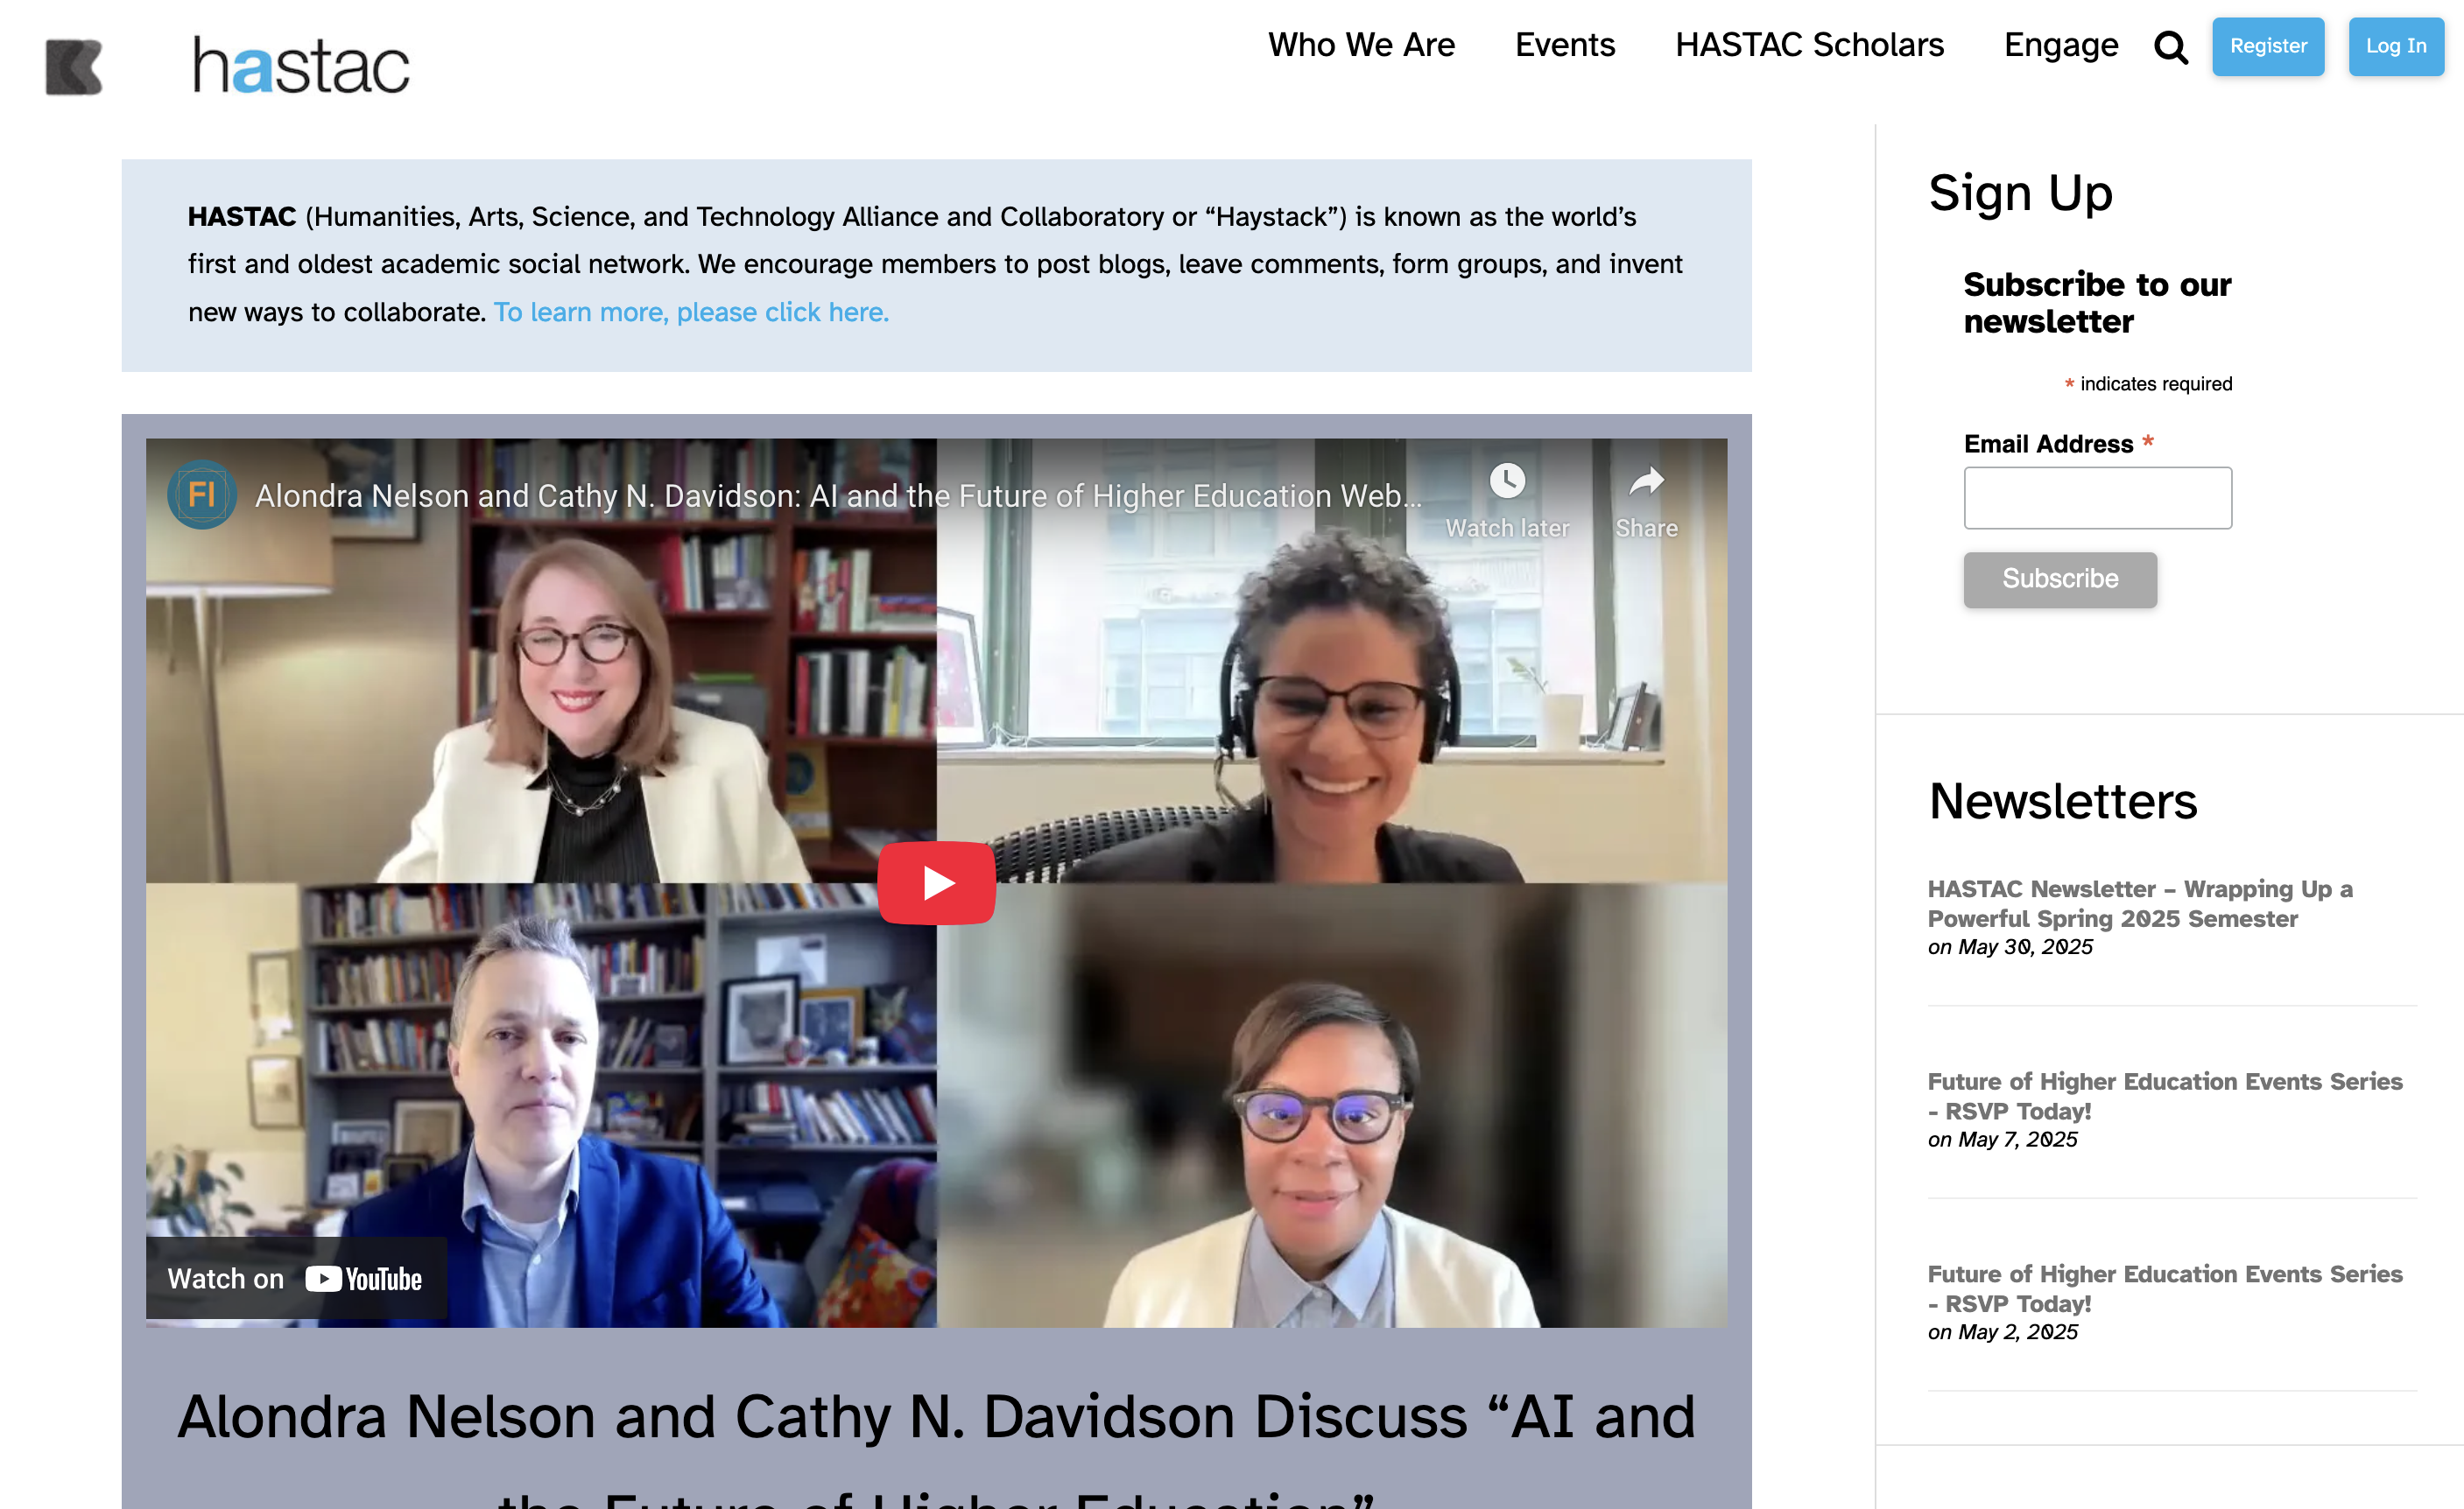Screen dimensions: 2464x1509
Task: Open the Engage menu
Action: pos(2061,45)
